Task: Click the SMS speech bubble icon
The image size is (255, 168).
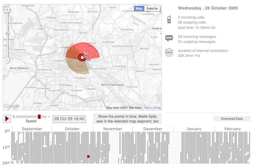Action: [169, 38]
